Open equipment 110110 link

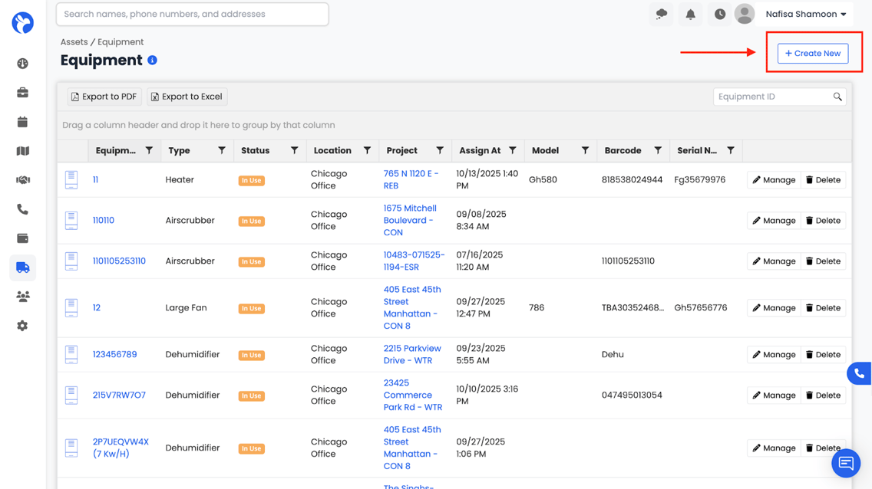(104, 220)
